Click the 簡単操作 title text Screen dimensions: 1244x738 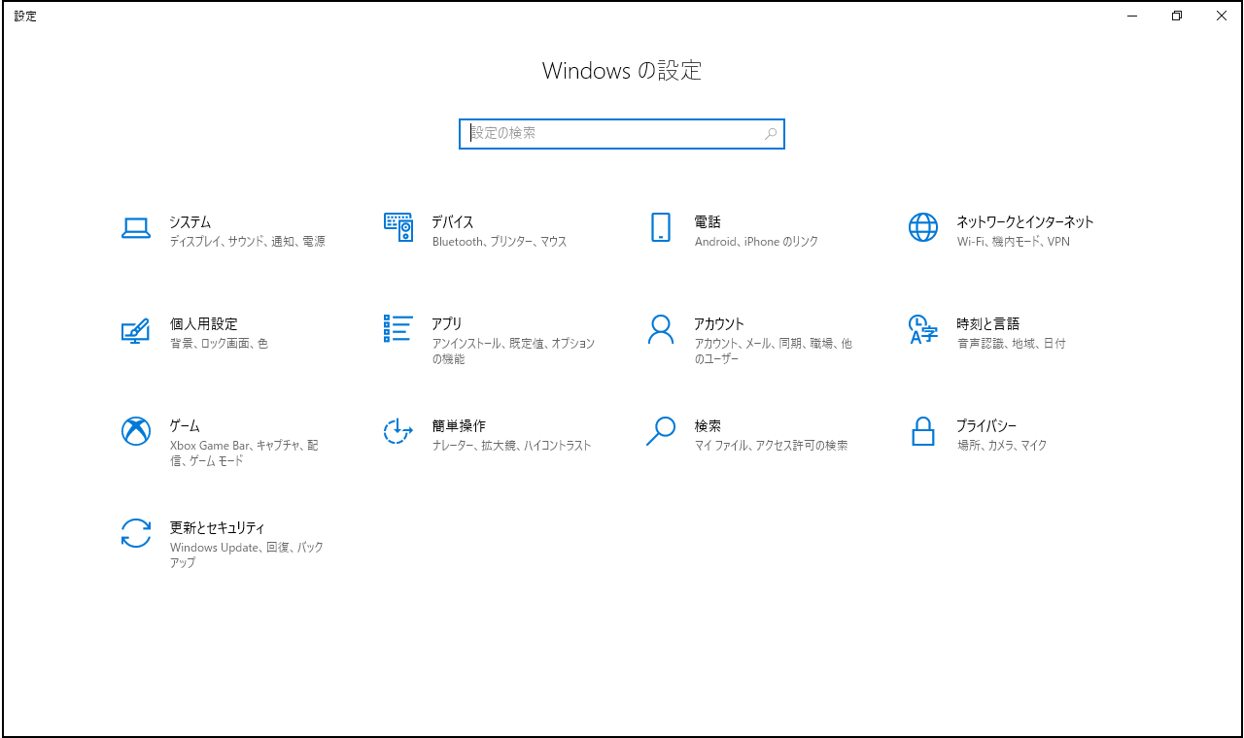[459, 426]
